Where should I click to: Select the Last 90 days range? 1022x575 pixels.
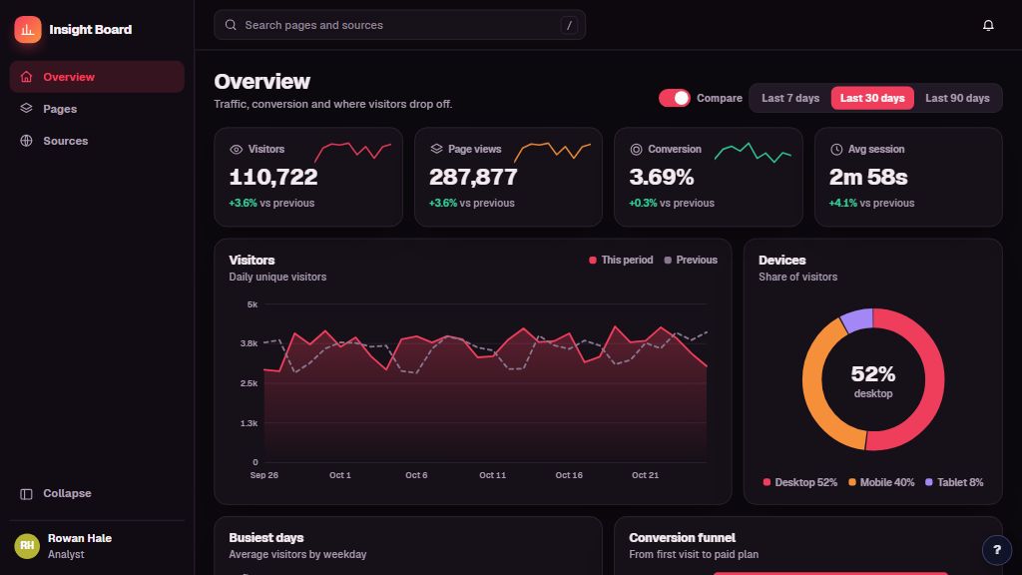click(x=957, y=98)
